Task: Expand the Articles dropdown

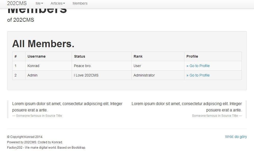Action: (x=58, y=3)
